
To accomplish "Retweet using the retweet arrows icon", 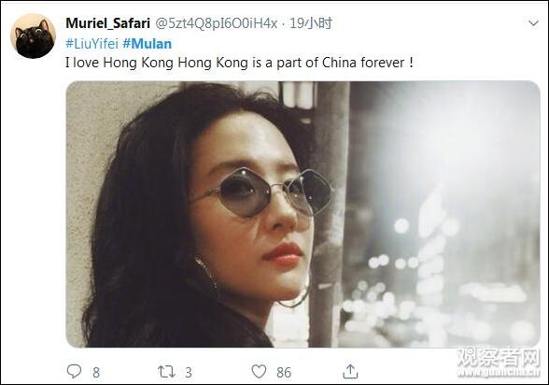I will pyautogui.click(x=166, y=371).
